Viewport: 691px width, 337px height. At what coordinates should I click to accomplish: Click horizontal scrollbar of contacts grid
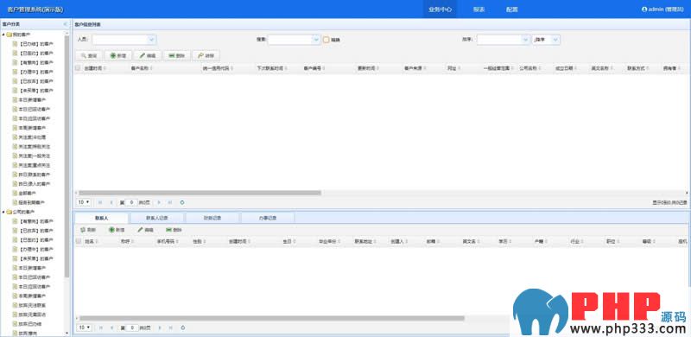[272, 318]
